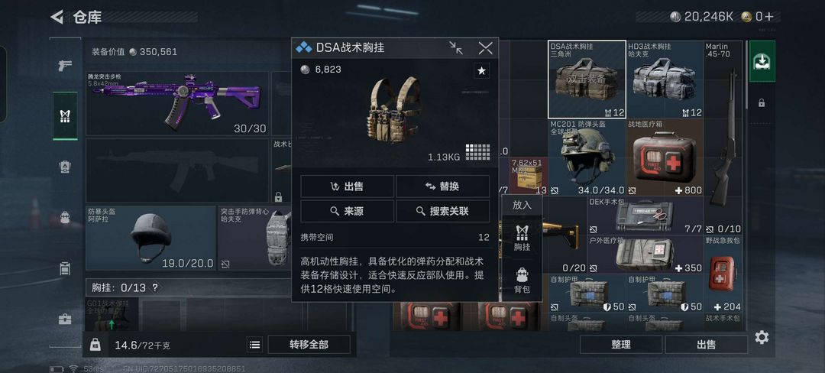Collapse the item detail popup

click(456, 48)
